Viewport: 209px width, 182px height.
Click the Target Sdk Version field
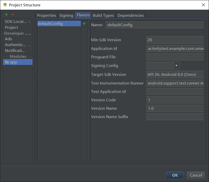coord(175,75)
